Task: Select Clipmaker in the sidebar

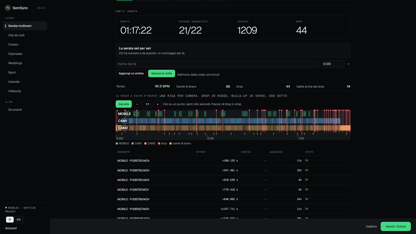Action: tap(25, 54)
